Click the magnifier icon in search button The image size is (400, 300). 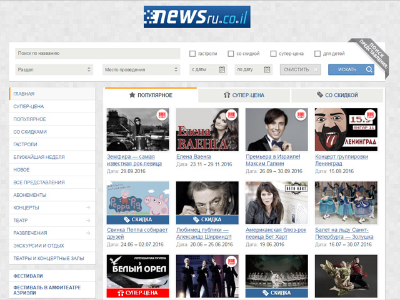tap(369, 69)
